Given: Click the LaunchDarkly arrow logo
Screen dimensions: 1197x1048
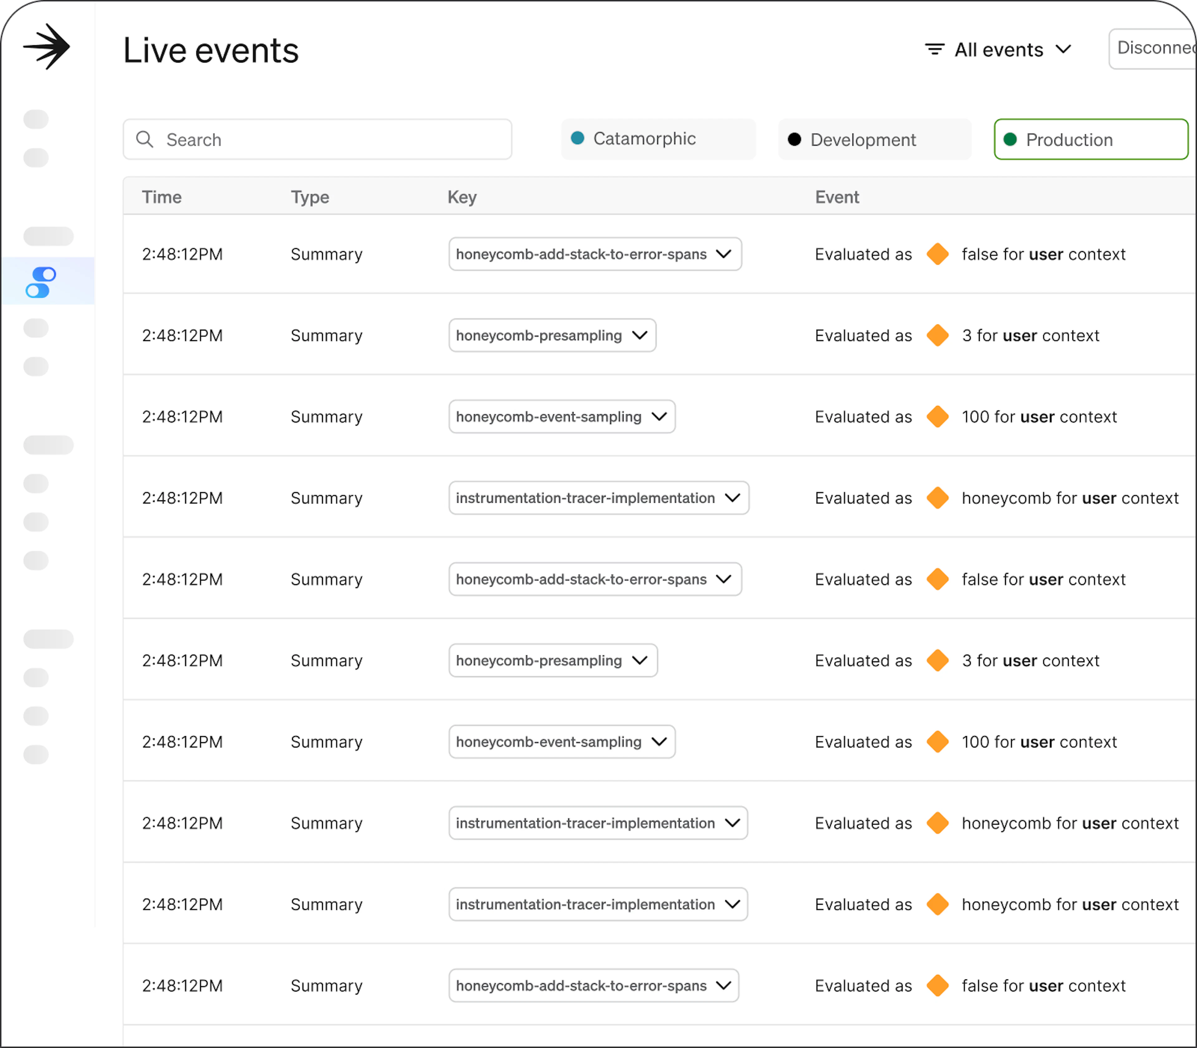Looking at the screenshot, I should pos(47,47).
